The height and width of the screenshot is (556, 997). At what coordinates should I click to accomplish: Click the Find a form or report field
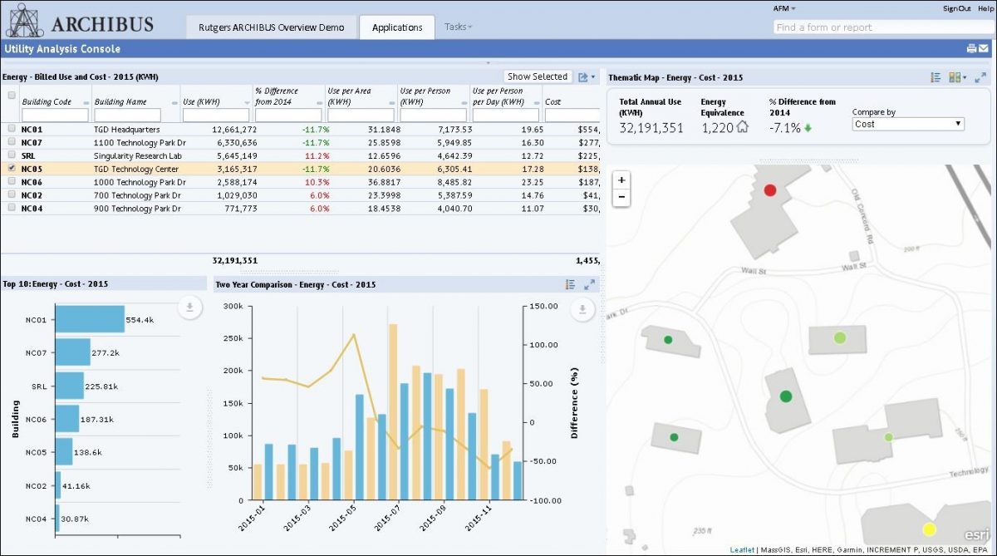point(883,27)
